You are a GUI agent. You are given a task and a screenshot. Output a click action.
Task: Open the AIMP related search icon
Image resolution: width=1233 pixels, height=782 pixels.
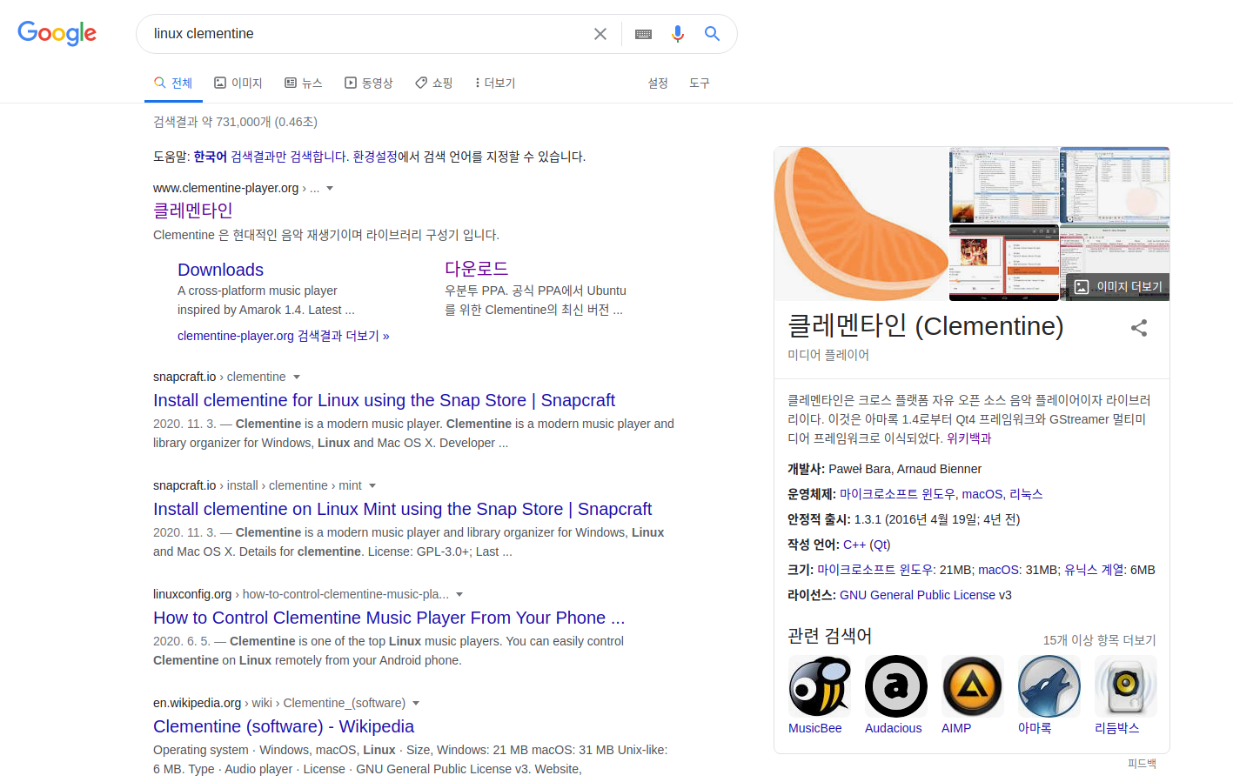click(972, 685)
